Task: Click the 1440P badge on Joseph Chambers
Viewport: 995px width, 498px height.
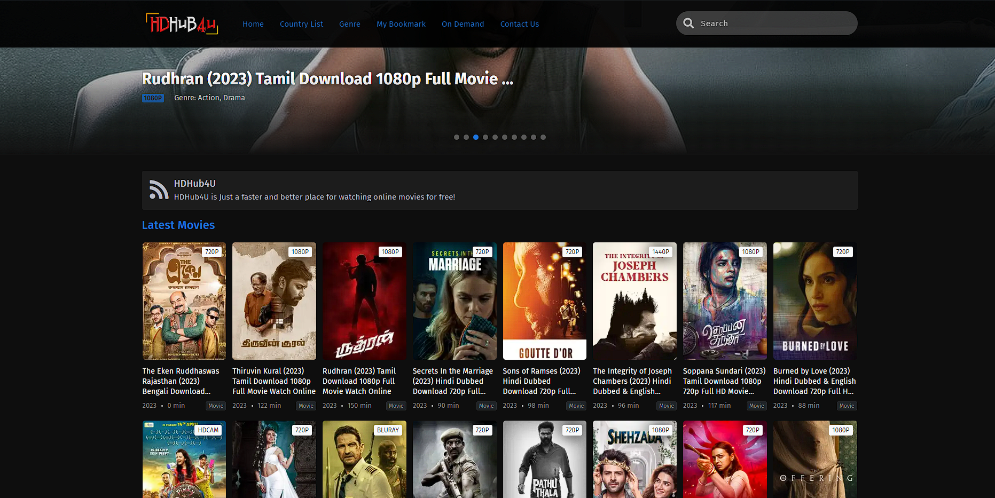Action: 661,252
